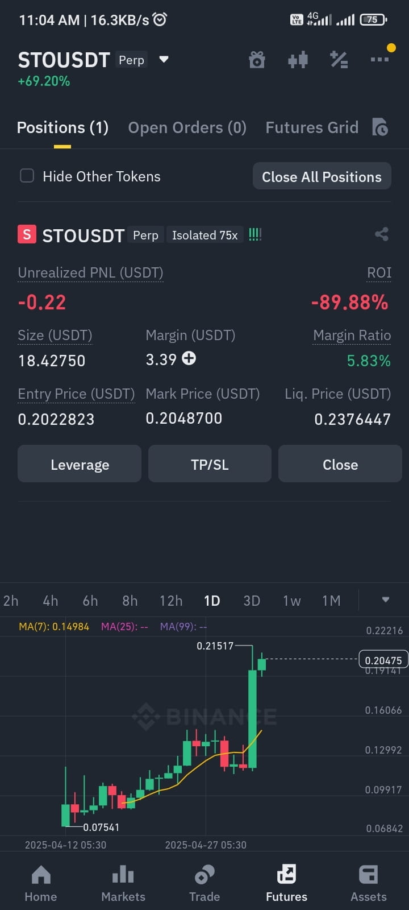This screenshot has width=409, height=910.
Task: Tap the 0.20475 current price marker
Action: (x=383, y=660)
